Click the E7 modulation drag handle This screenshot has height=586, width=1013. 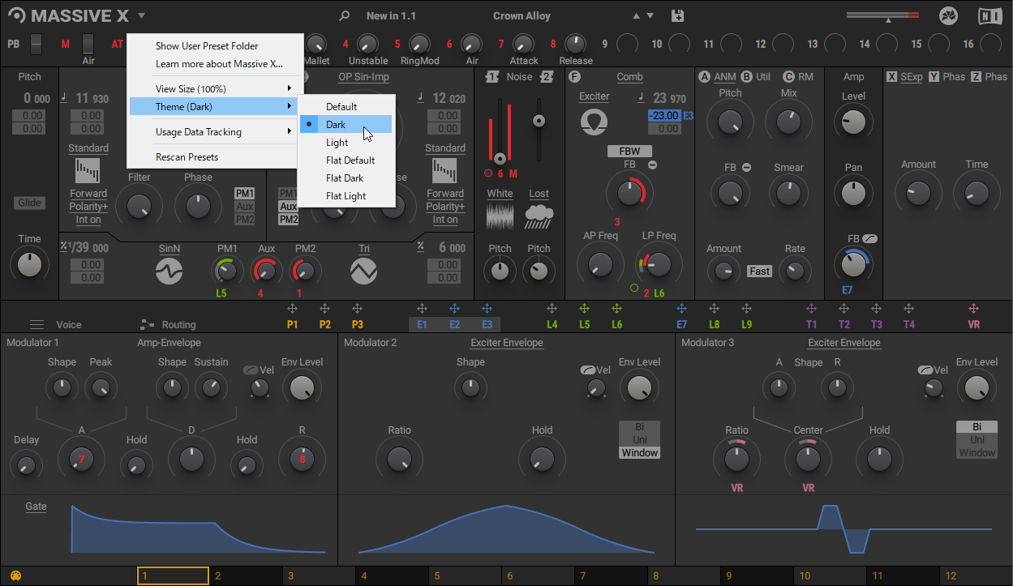[681, 309]
